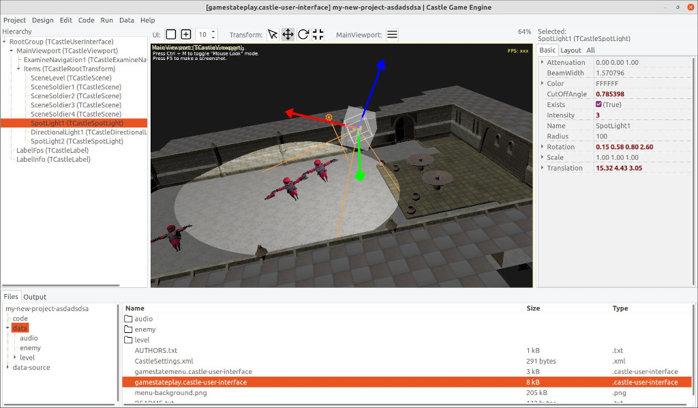Image resolution: width=698 pixels, height=408 pixels.
Task: Expand the Translation property row
Action: (543, 168)
